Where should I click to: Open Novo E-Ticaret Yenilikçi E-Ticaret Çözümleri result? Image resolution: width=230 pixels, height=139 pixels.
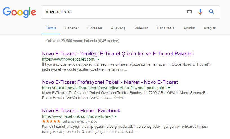tap(118, 54)
